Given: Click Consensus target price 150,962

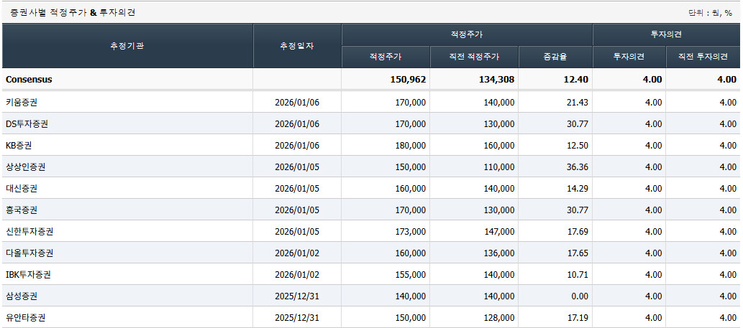Looking at the screenshot, I should click(408, 80).
